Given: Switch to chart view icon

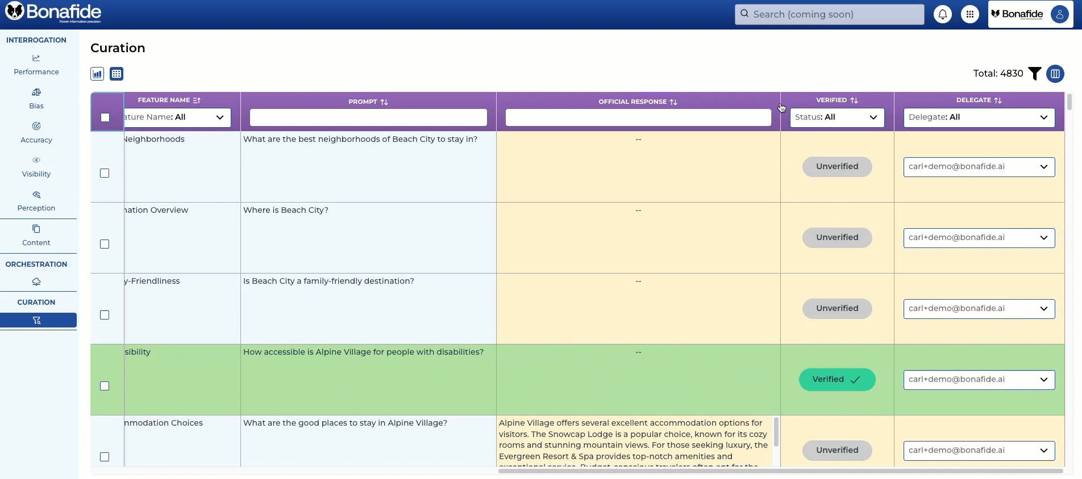Looking at the screenshot, I should tap(97, 74).
